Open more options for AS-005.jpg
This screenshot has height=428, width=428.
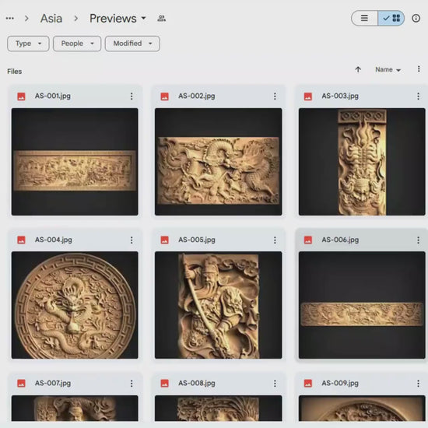[275, 240]
